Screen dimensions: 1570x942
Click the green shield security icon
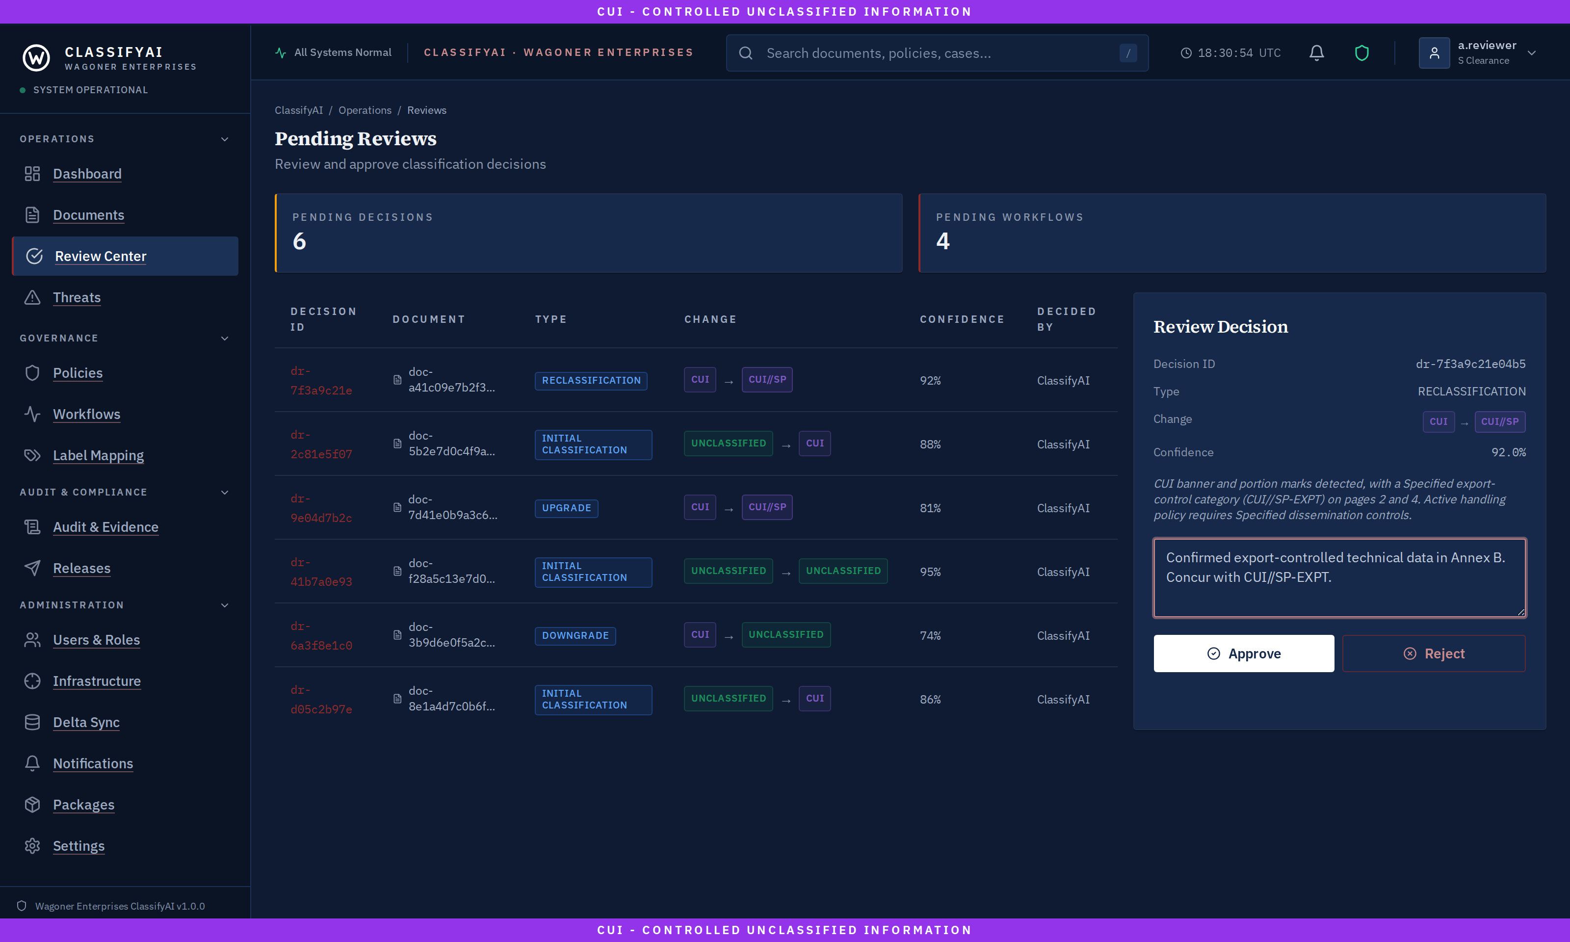tap(1361, 52)
